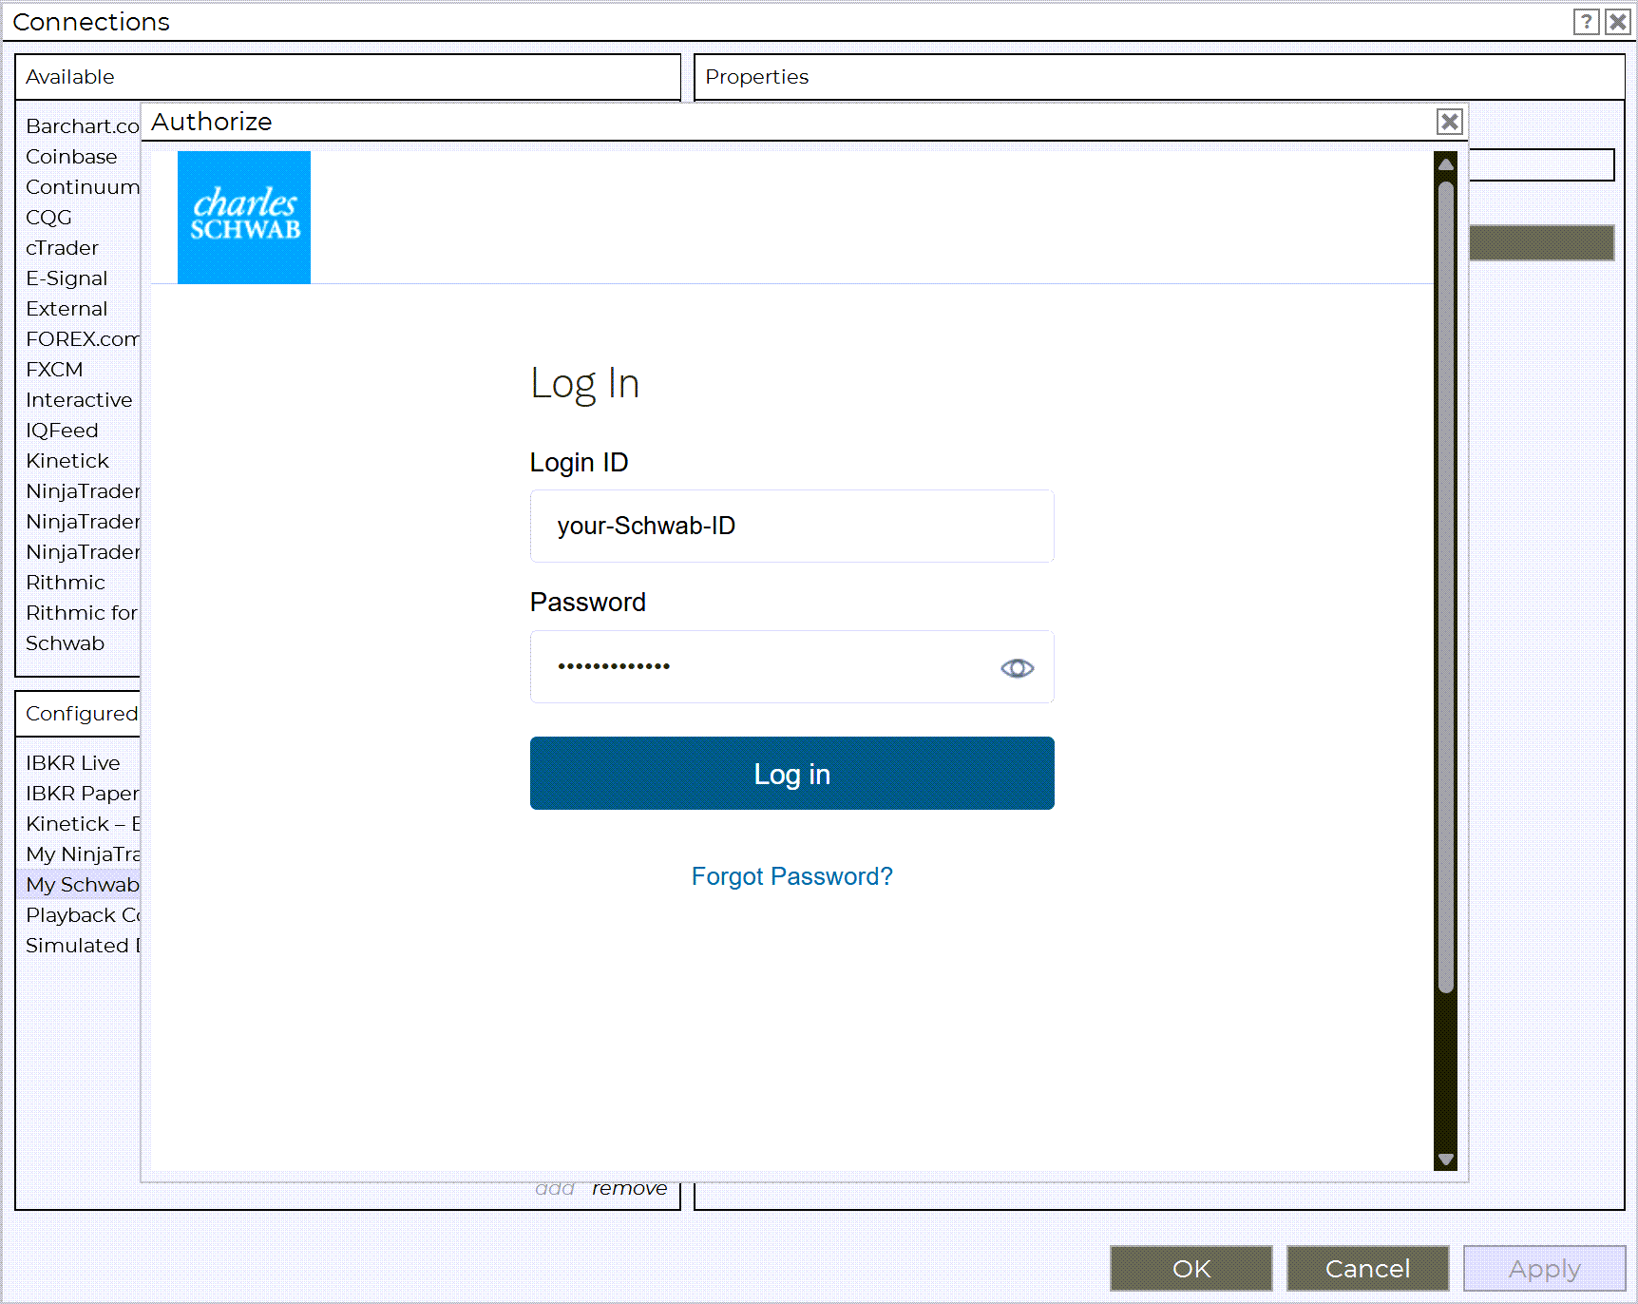This screenshot has height=1304, width=1638.
Task: Click the remove link below the list
Action: point(629,1189)
